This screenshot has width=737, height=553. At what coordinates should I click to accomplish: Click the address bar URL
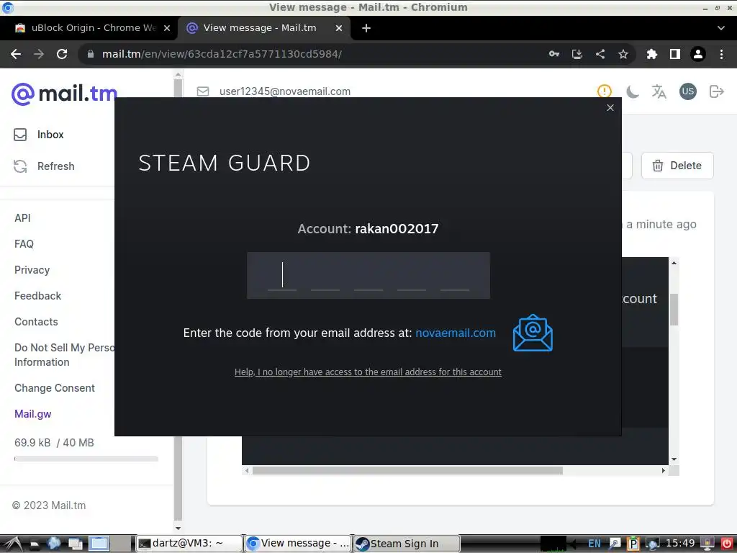pyautogui.click(x=222, y=54)
